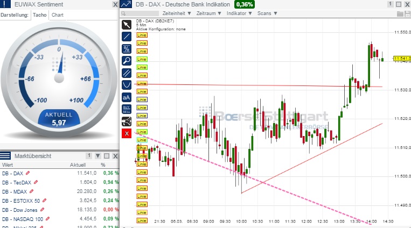Click the DB - DAX (DB2KE7) chart legend
Image resolution: width=411 pixels, height=228 pixels.
[x=155, y=21]
